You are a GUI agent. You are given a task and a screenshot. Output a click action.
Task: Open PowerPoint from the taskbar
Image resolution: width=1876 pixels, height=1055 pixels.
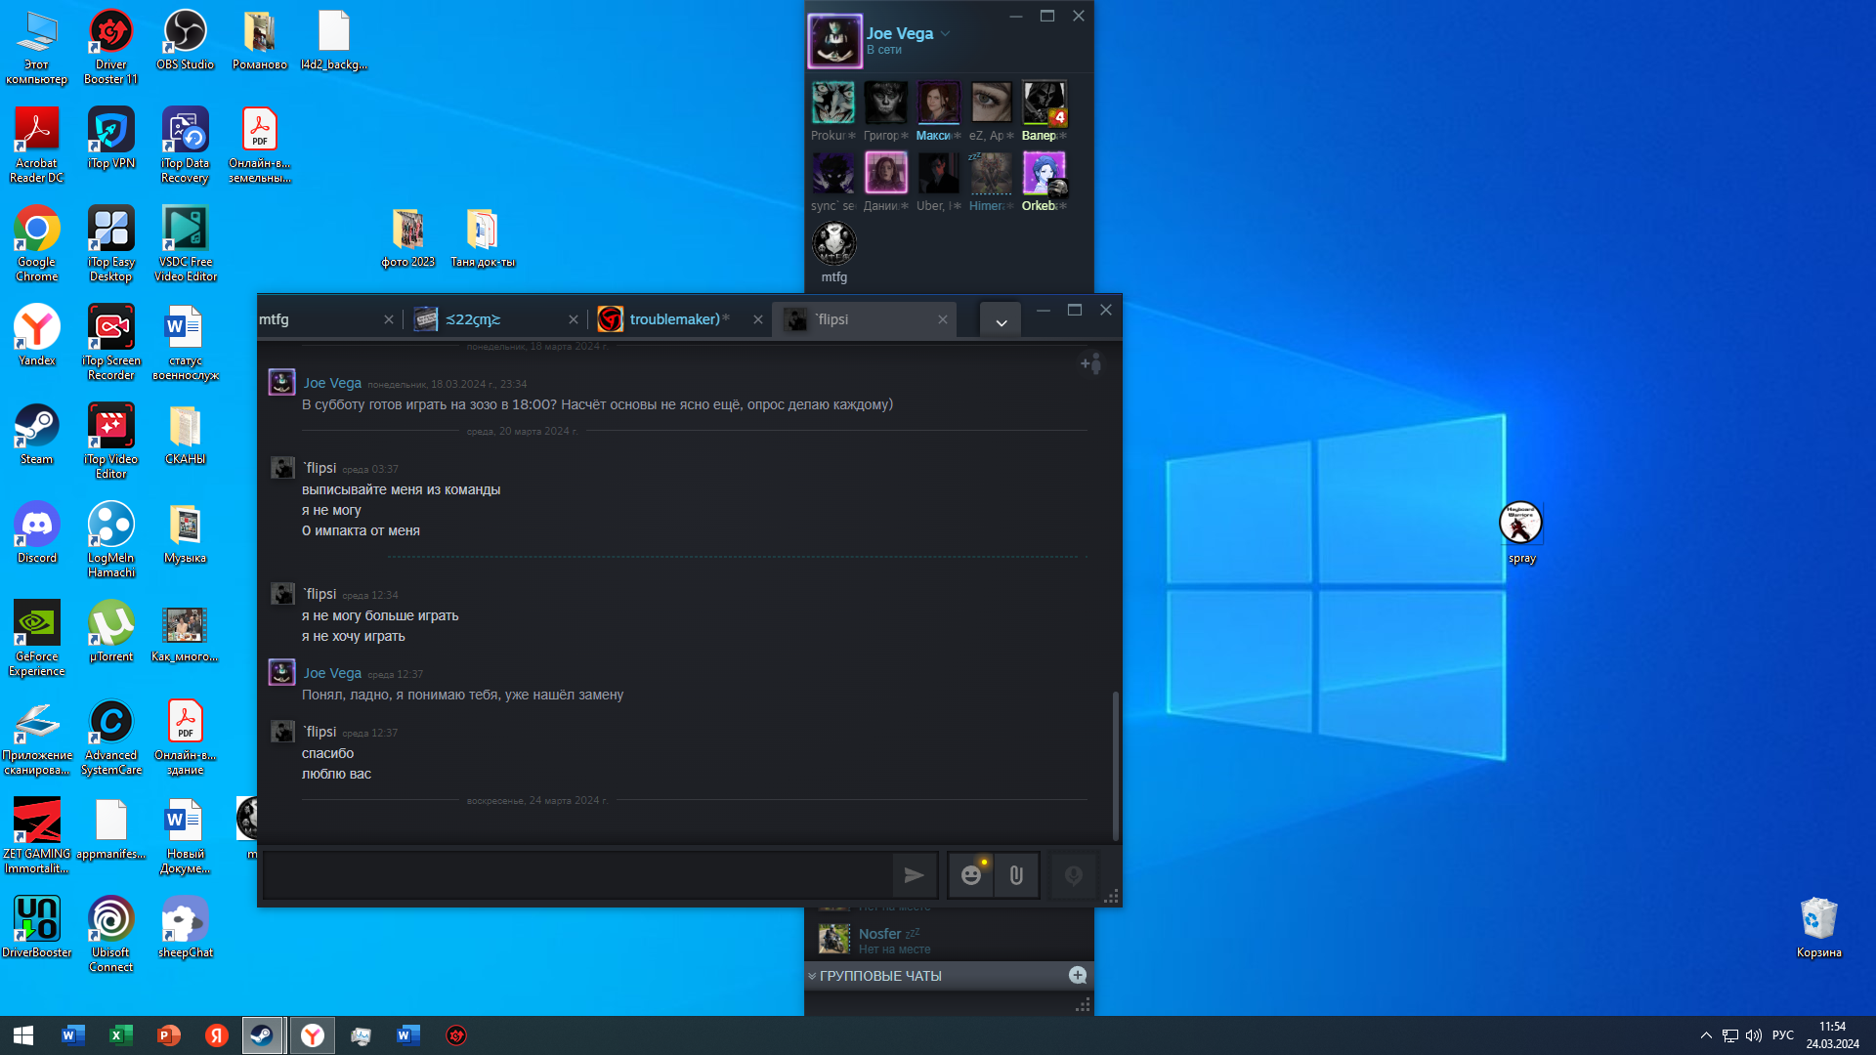point(168,1035)
